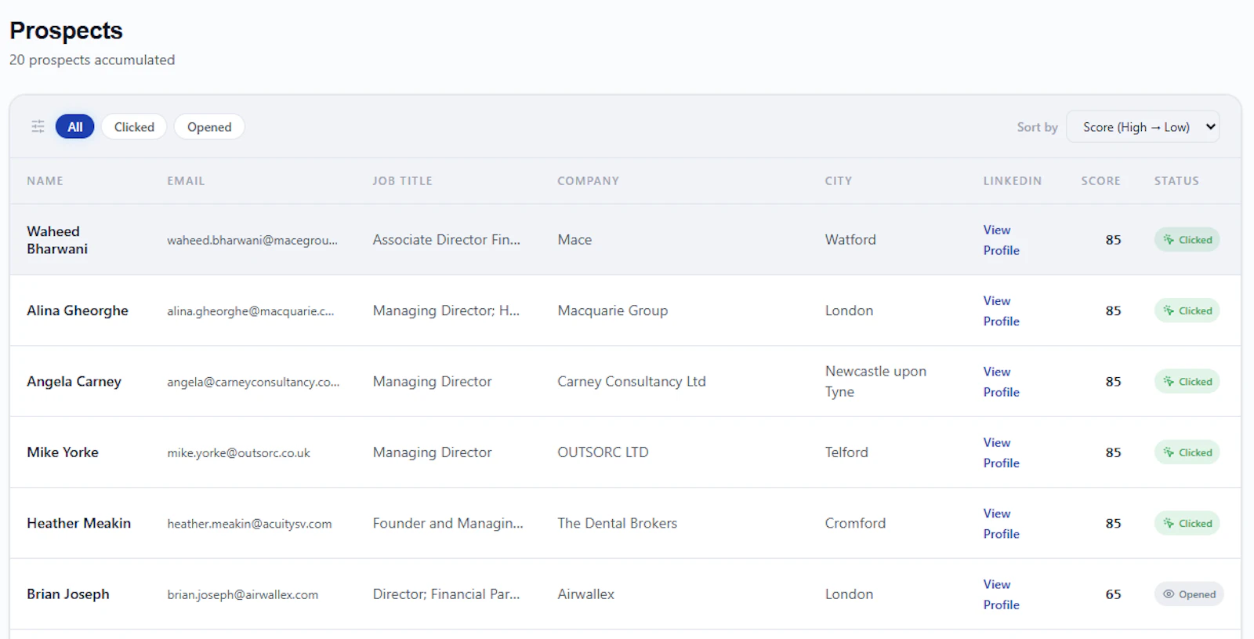1254x639 pixels.
Task: Click the filter sliders icon
Action: click(38, 126)
